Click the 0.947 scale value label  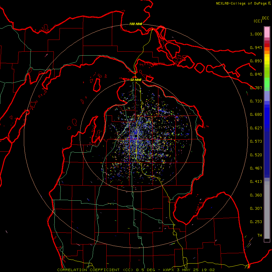[x=256, y=47]
